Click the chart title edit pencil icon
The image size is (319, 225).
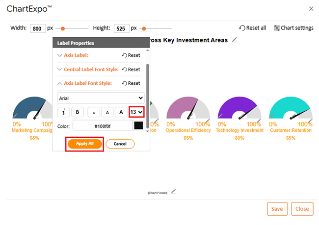[x=235, y=40]
